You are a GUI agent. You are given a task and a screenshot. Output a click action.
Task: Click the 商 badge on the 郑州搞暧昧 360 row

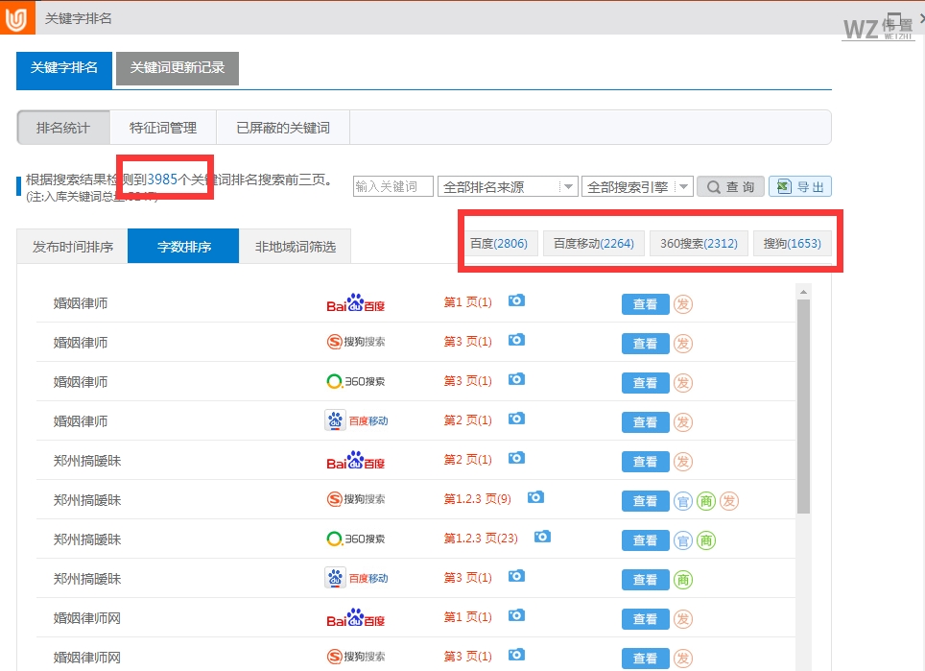click(x=704, y=539)
